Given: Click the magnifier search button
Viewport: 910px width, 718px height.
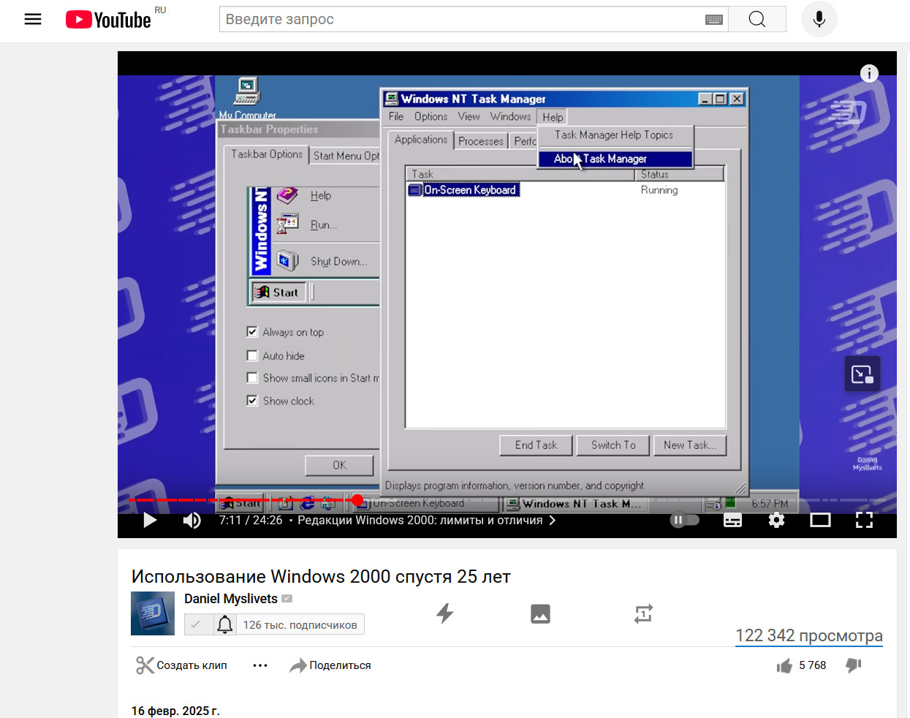Looking at the screenshot, I should point(757,19).
